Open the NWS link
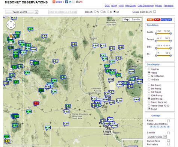The height and width of the screenshot is (147, 178). 121,6
